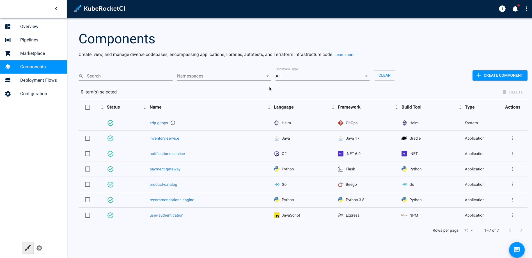Image resolution: width=532 pixels, height=258 pixels.
Task: Change rows per page dropdown
Action: click(x=468, y=230)
